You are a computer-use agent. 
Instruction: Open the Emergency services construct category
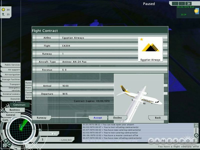pyautogui.click(x=11, y=89)
